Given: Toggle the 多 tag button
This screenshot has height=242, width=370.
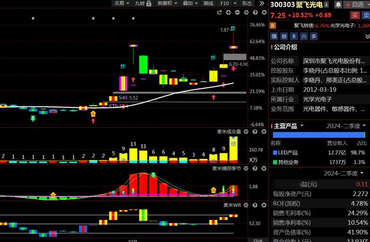Looking at the screenshot, I should 314,36.
